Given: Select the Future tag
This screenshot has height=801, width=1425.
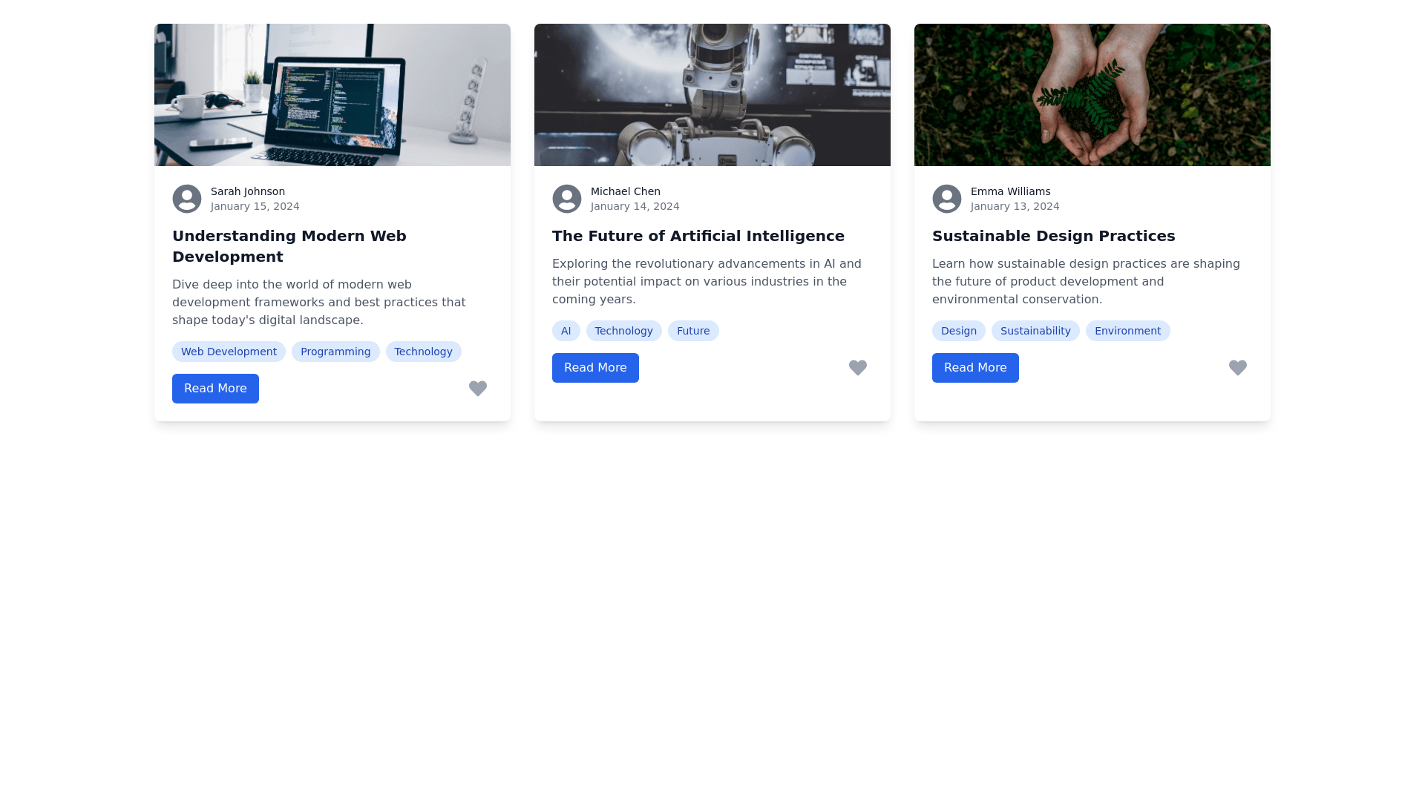Looking at the screenshot, I should pyautogui.click(x=693, y=331).
